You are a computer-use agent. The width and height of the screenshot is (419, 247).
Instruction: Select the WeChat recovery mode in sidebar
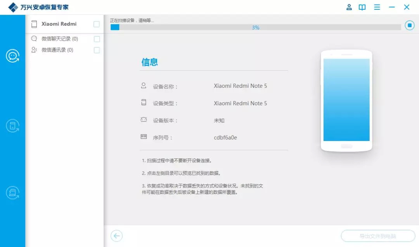[x=13, y=56]
